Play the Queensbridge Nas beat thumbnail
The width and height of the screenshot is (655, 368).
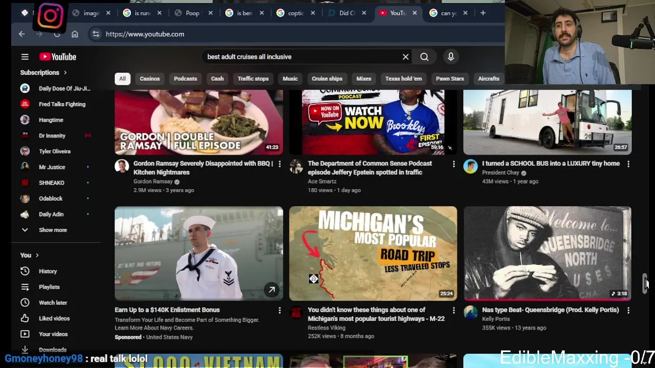pyautogui.click(x=547, y=253)
